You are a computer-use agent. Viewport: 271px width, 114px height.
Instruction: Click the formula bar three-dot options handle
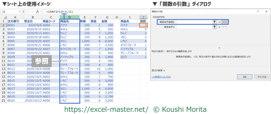click(23, 12)
